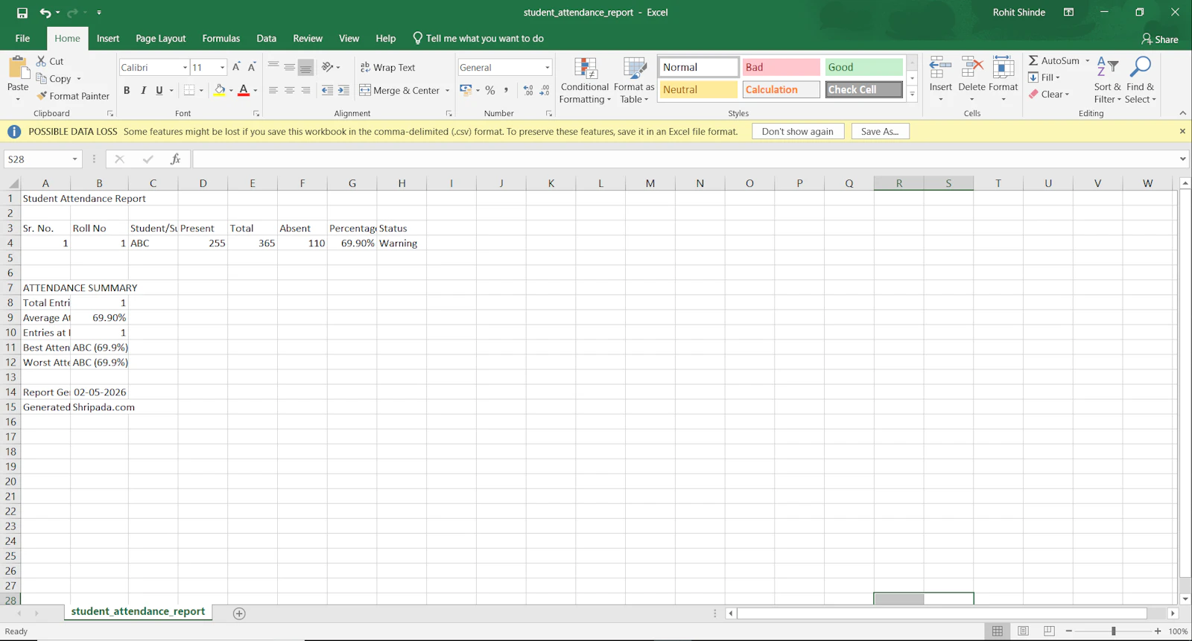Adjust the zoom slider
Viewport: 1192px width, 641px height.
1113,631
